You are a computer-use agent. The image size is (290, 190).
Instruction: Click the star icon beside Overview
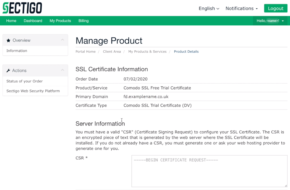[x=8, y=40]
